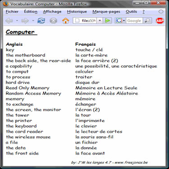Screen dimensions: 169x169
Task: Go to the Home page icon
Action: pyautogui.click(x=66, y=21)
